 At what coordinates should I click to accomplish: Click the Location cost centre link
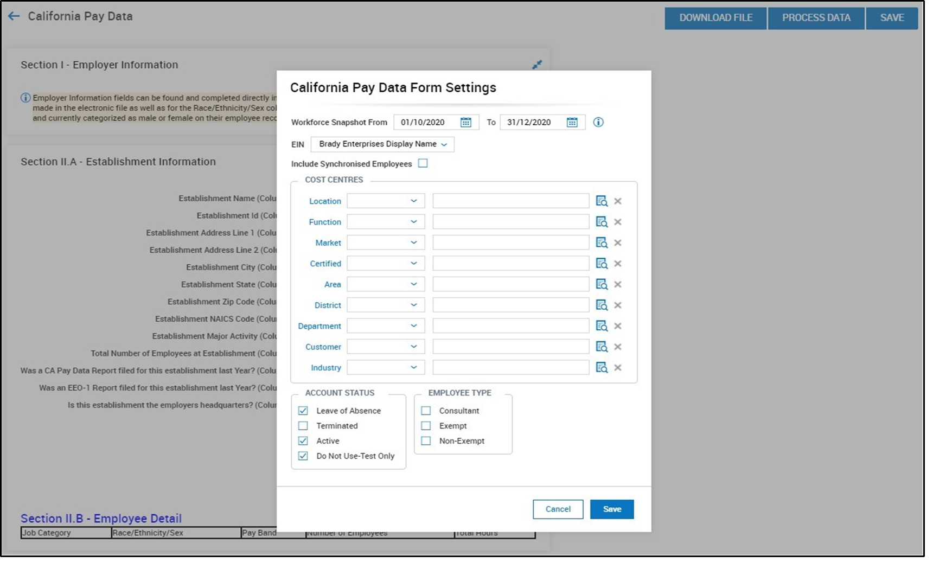pos(325,201)
